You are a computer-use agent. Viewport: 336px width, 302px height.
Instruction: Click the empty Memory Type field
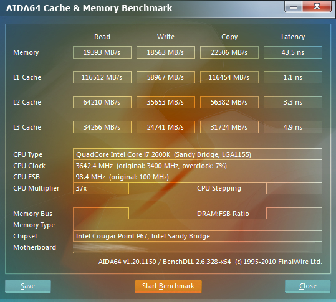pyautogui.click(x=198, y=225)
